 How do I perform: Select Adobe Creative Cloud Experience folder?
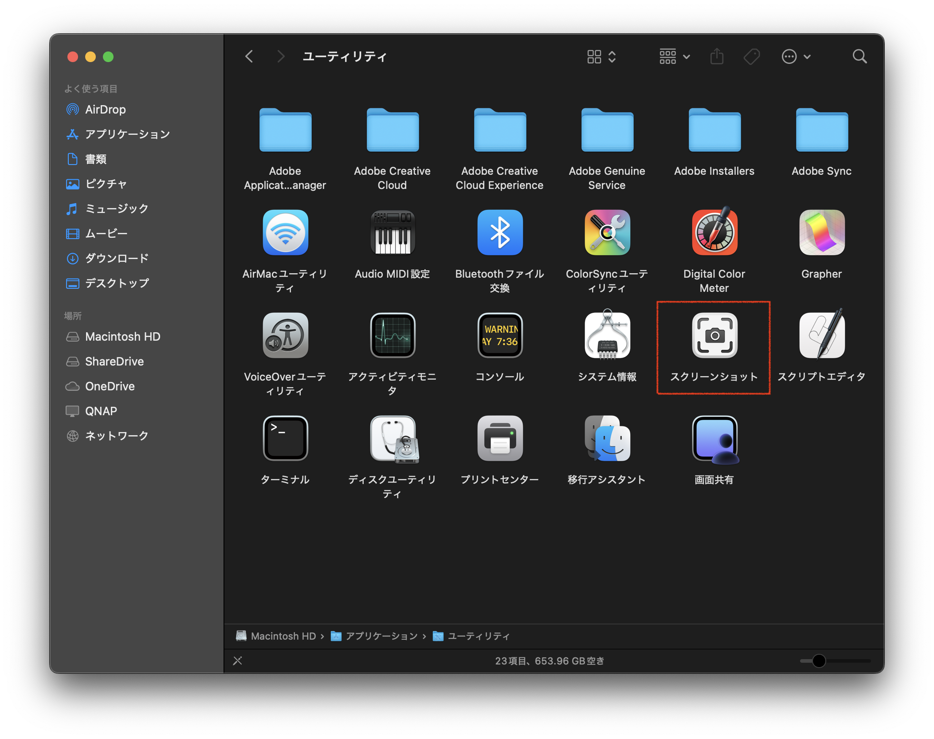click(500, 130)
